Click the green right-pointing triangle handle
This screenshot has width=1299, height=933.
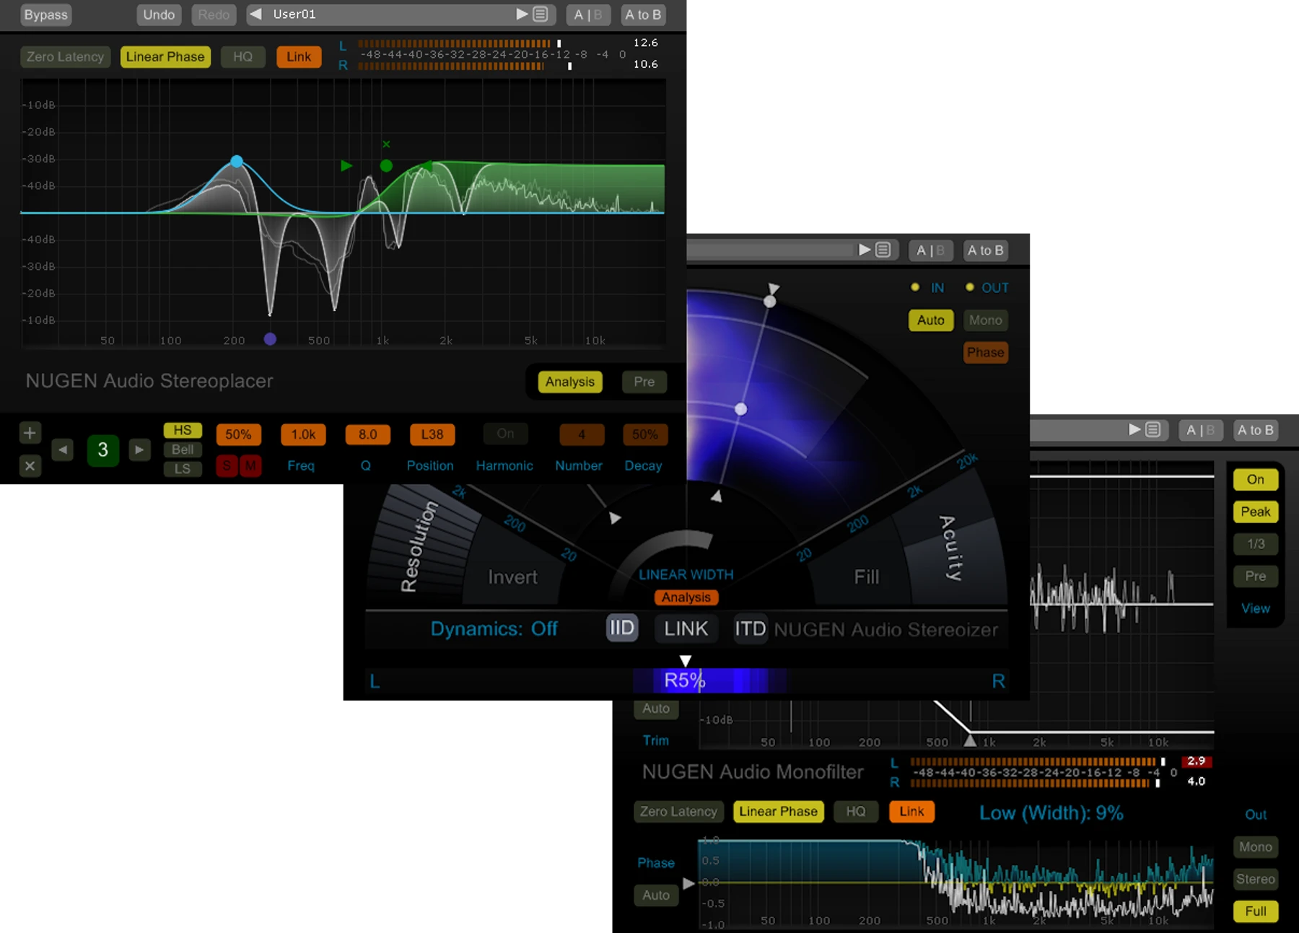tap(346, 166)
